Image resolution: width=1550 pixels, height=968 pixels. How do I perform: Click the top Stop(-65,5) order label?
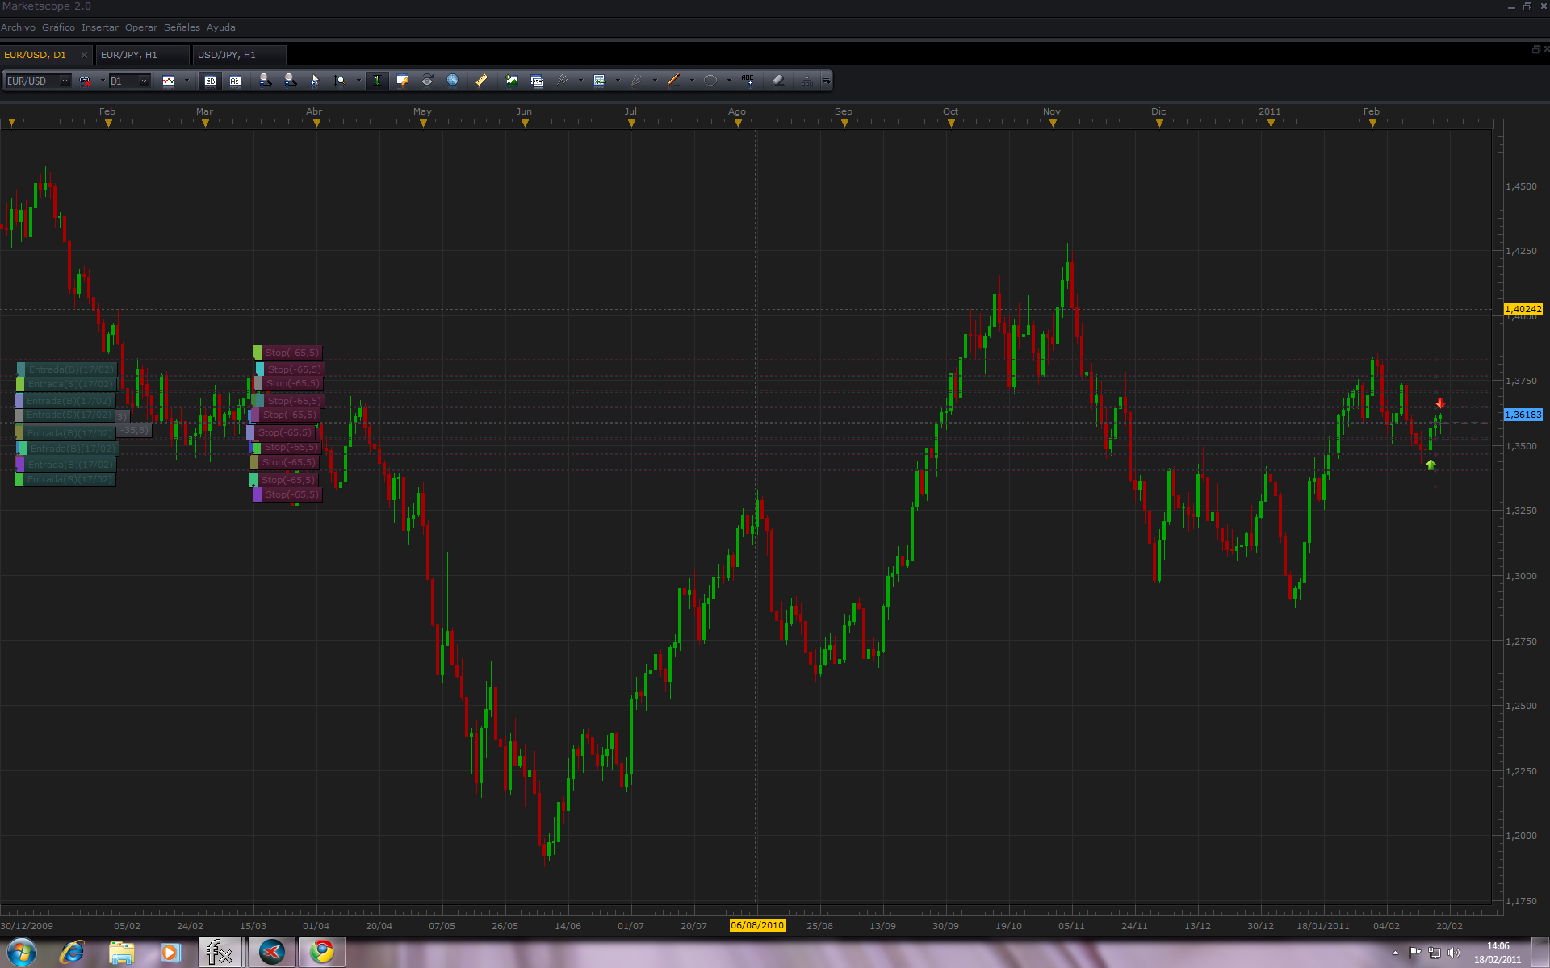(291, 353)
